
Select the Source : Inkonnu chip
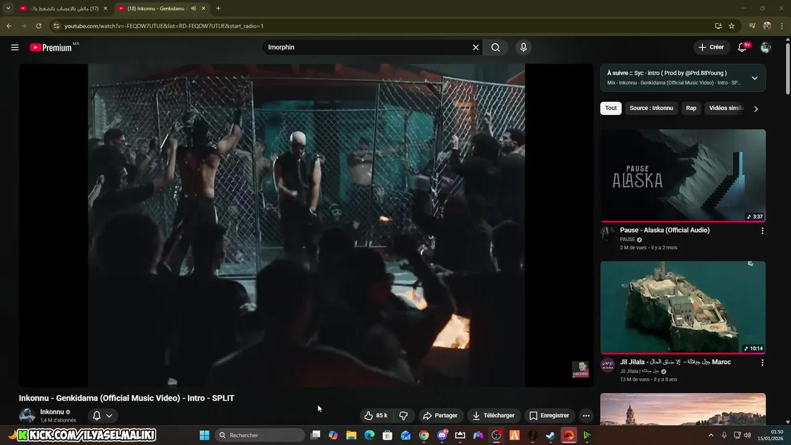651,108
